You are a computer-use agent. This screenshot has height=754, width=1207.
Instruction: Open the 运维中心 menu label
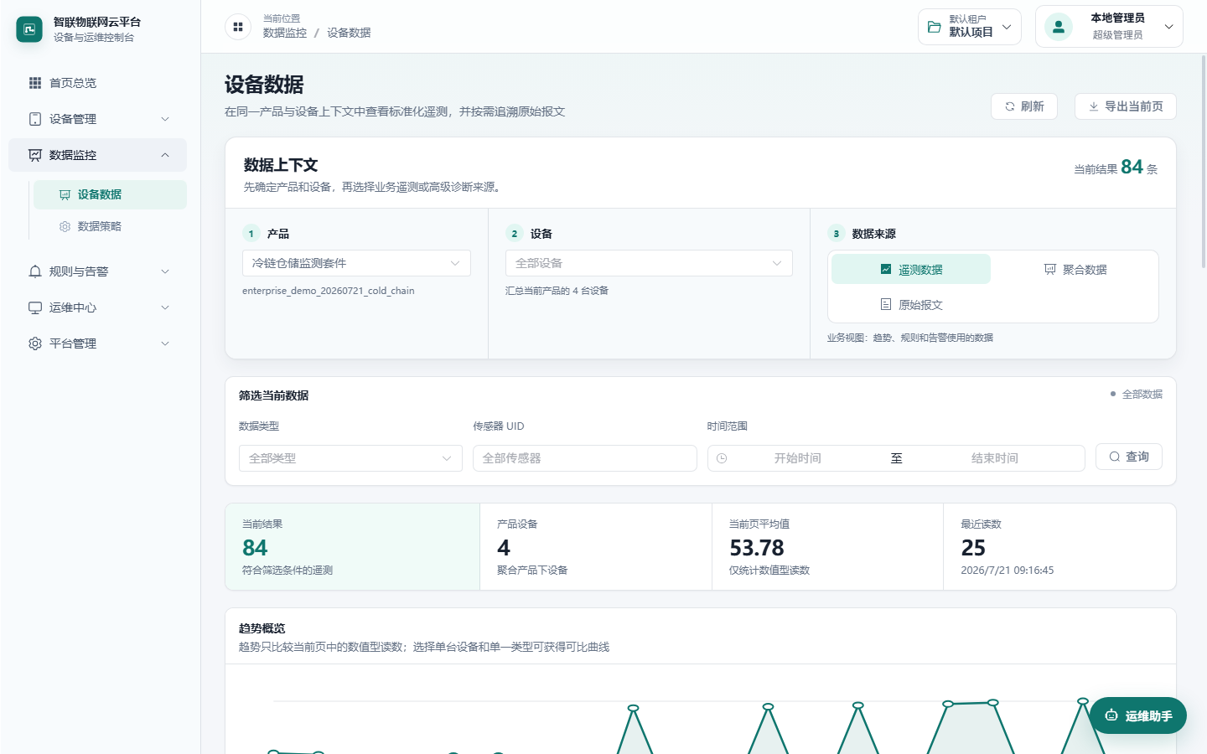point(73,307)
